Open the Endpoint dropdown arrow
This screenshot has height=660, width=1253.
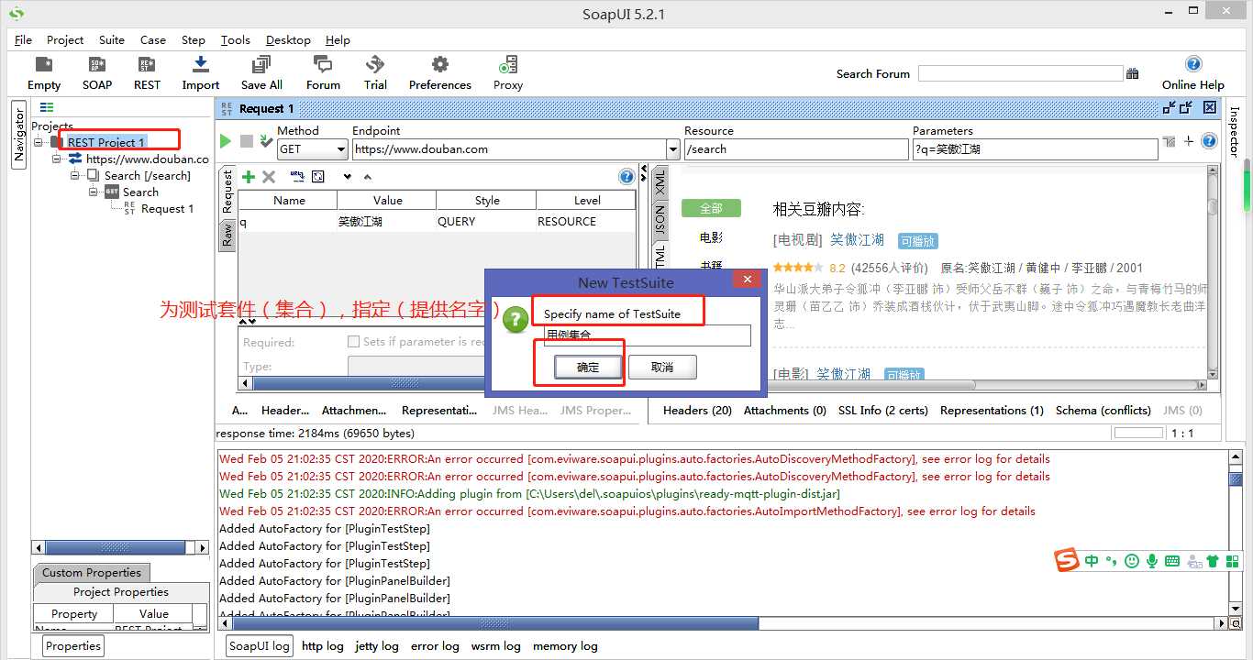click(x=673, y=148)
